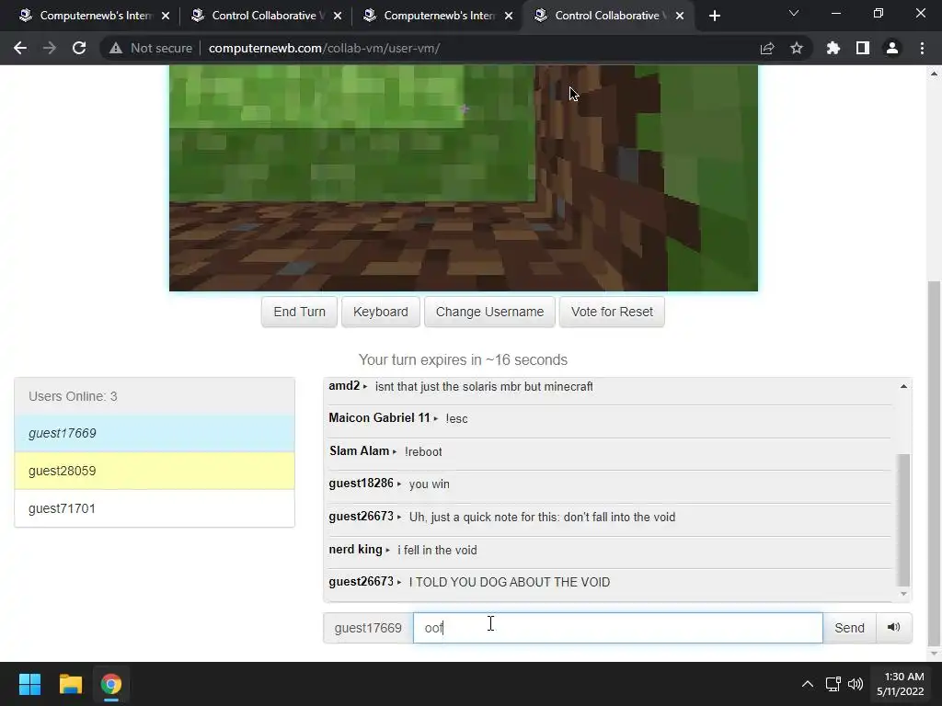Click inside the Minecraft VM display
This screenshot has height=706, width=942.
[464, 177]
